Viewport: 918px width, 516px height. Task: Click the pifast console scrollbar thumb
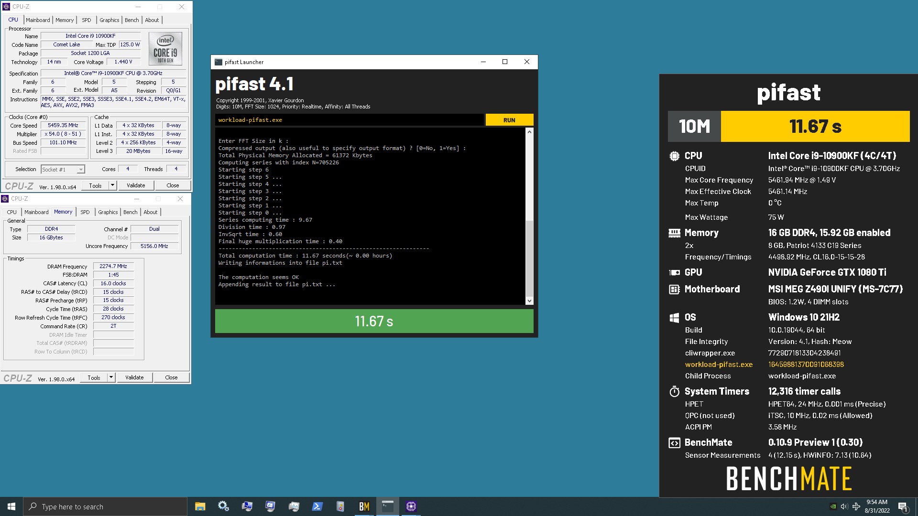529,258
